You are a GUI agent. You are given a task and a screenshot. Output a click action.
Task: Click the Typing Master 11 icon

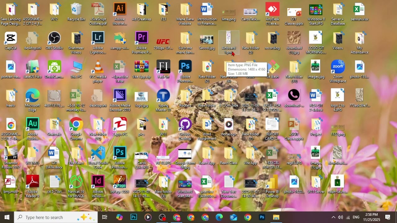coord(163,101)
